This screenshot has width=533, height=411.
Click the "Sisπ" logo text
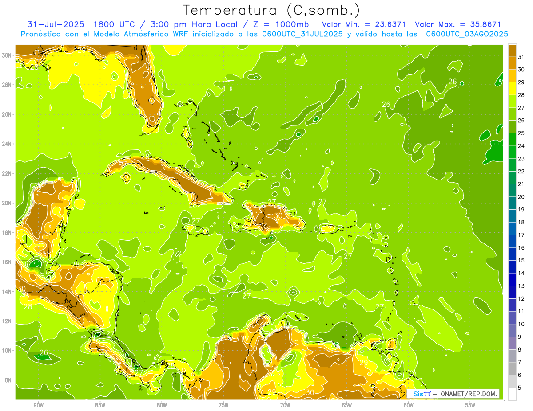[422, 394]
